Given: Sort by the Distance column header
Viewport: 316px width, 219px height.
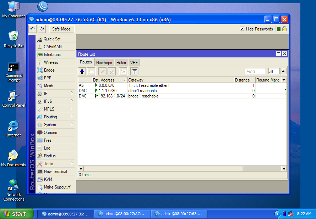Looking at the screenshot, I should [245, 80].
